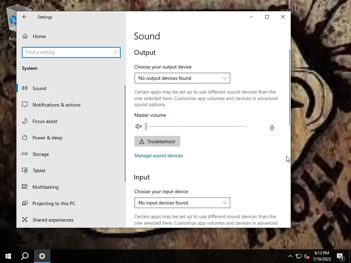Screen dimensions: 351x263
Task: Click the muted speaker icon beside volume slider
Action: 138,126
